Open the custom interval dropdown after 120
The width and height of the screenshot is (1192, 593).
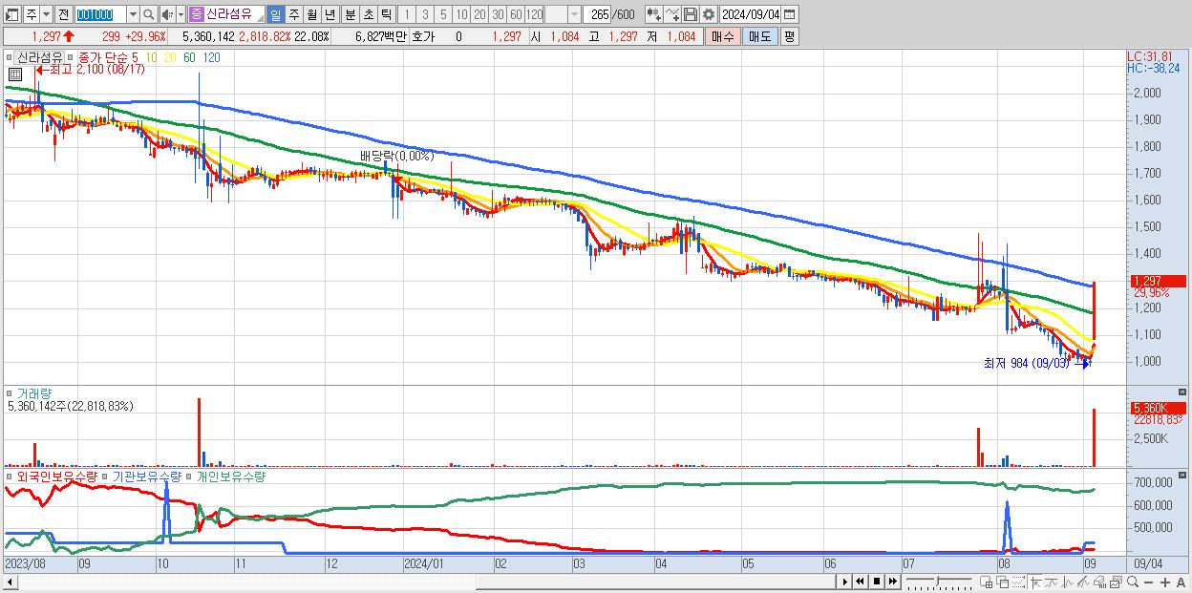[574, 15]
